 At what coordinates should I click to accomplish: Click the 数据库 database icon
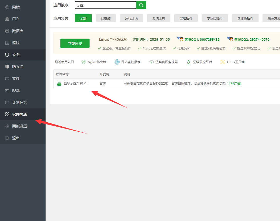pyautogui.click(x=7, y=31)
